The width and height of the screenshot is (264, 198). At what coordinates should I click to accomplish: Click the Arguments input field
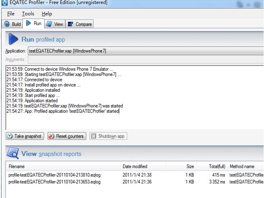tap(146, 59)
